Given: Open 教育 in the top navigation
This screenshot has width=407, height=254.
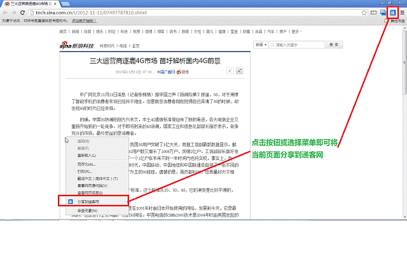Looking at the screenshot, I should [185, 32].
